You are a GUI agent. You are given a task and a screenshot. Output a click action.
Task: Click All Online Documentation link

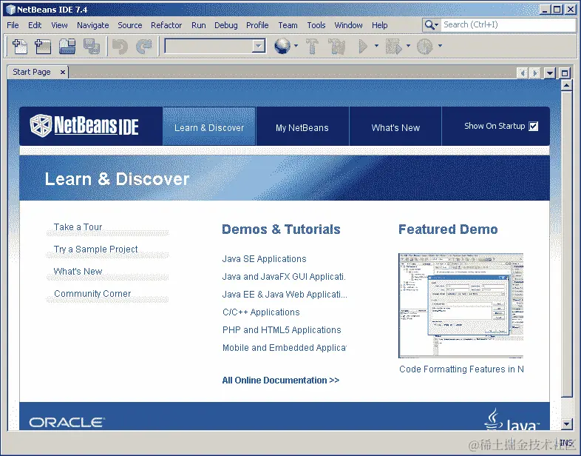(x=280, y=380)
